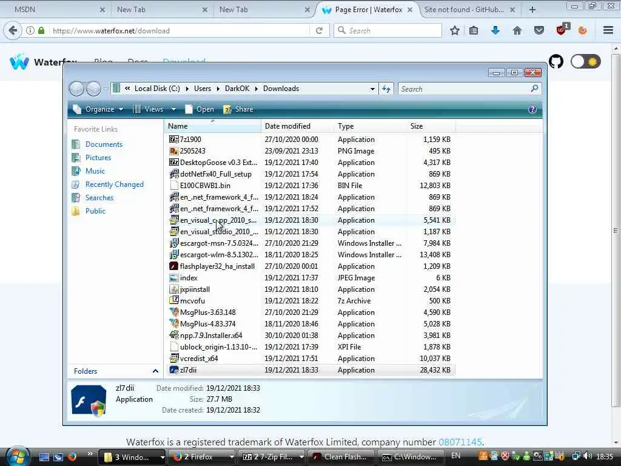Open the Searches favorite link
621x466 pixels.
pos(99,198)
